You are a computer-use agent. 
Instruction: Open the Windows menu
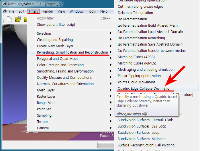77,11
